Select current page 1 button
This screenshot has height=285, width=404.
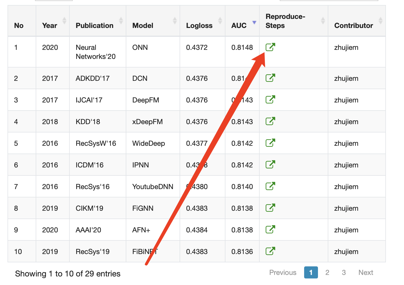coord(311,272)
